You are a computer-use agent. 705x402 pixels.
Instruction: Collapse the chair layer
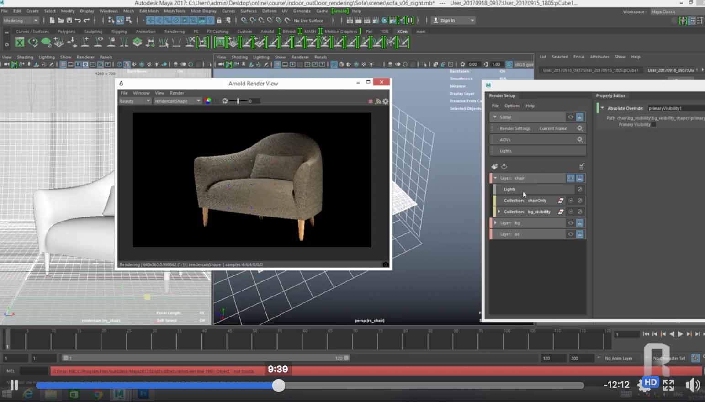(495, 178)
